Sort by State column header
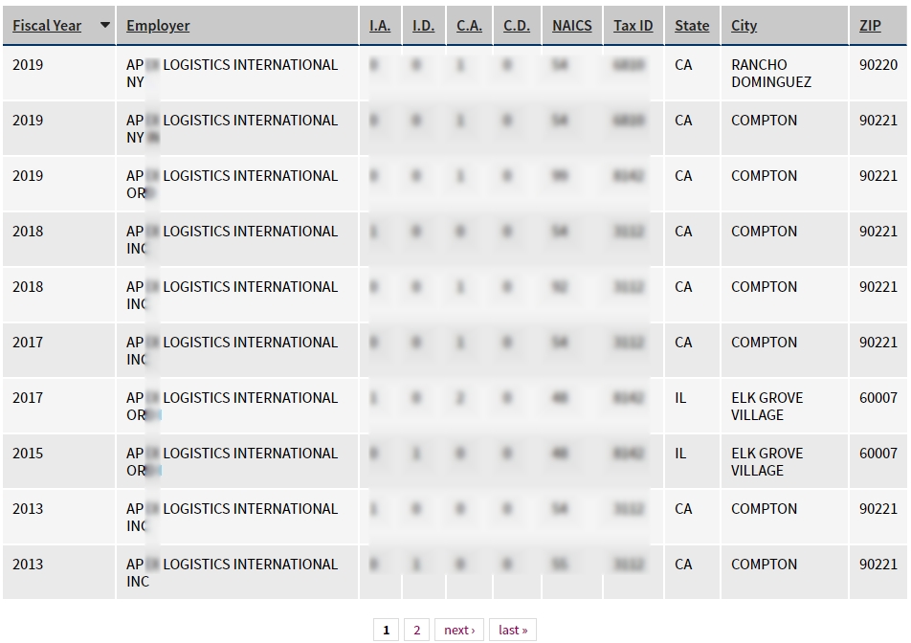Screen dimensions: 911x643 [x=692, y=26]
